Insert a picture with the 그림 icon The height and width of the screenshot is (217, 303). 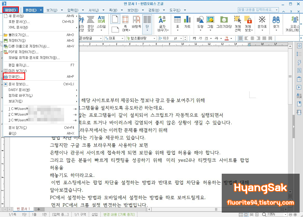(x=210, y=24)
